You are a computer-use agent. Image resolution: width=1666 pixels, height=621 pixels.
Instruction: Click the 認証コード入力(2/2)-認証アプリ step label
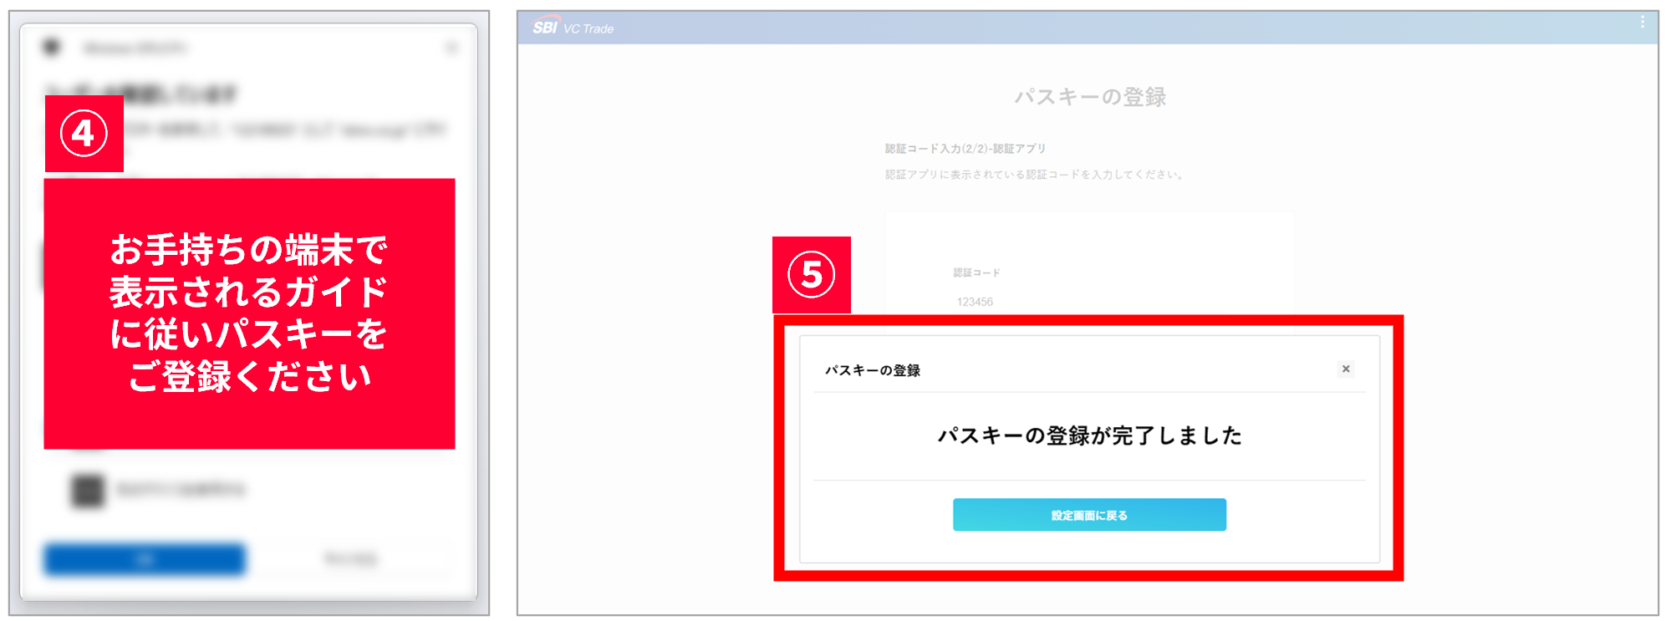point(965,149)
